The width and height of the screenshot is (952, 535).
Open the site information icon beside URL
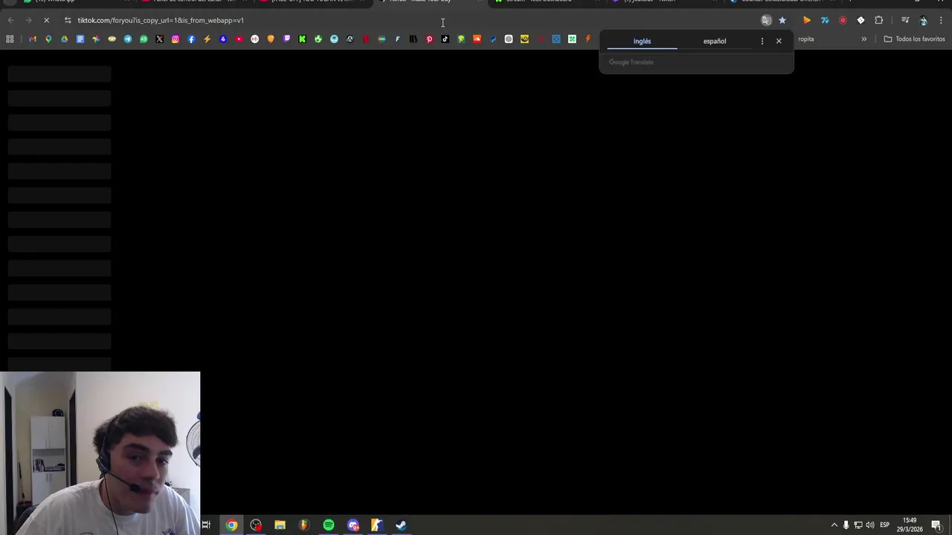(x=67, y=20)
